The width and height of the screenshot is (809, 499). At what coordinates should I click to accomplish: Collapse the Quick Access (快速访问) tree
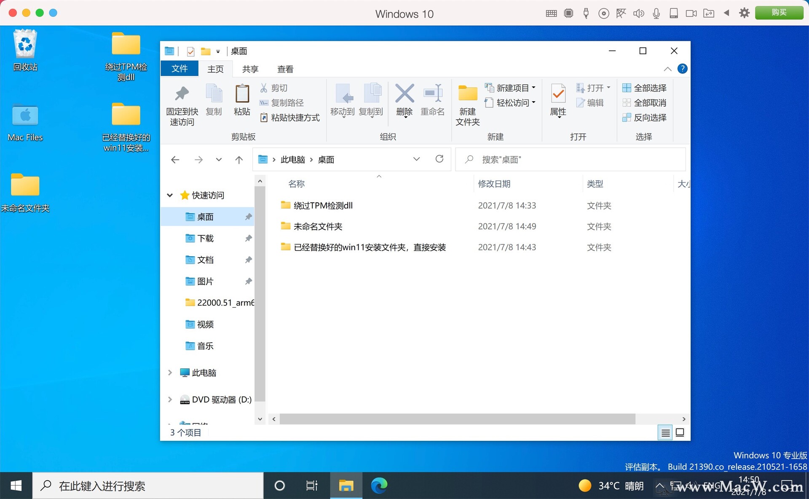pos(170,195)
